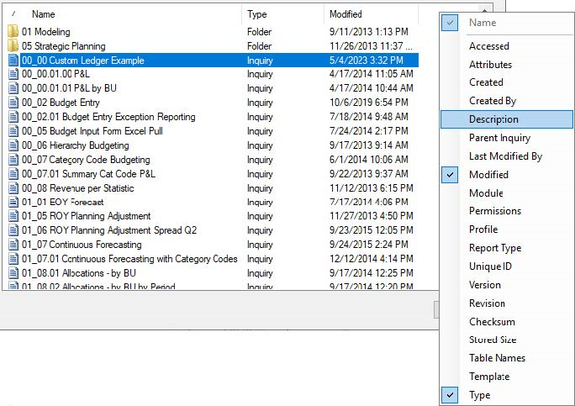Sort list by the Modified column header
Screen dimensions: 575x406
(346, 14)
